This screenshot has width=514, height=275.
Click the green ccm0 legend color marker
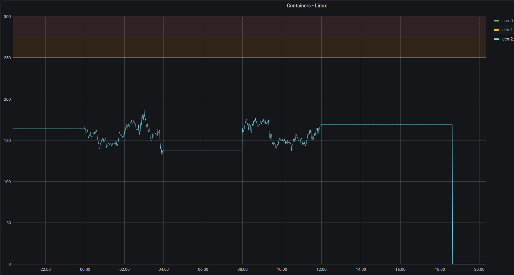point(497,20)
